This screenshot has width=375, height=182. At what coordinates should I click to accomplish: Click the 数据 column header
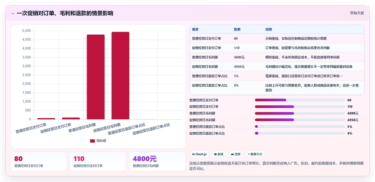click(237, 29)
